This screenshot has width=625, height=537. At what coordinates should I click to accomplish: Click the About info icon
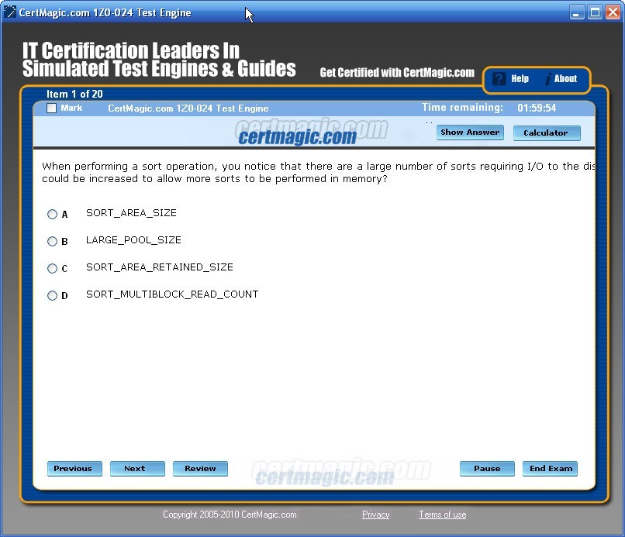tap(549, 79)
